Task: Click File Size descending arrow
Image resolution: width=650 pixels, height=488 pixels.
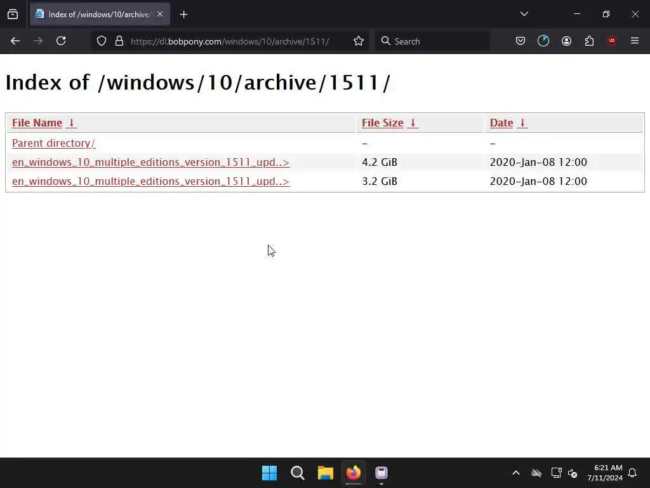Action: (413, 123)
